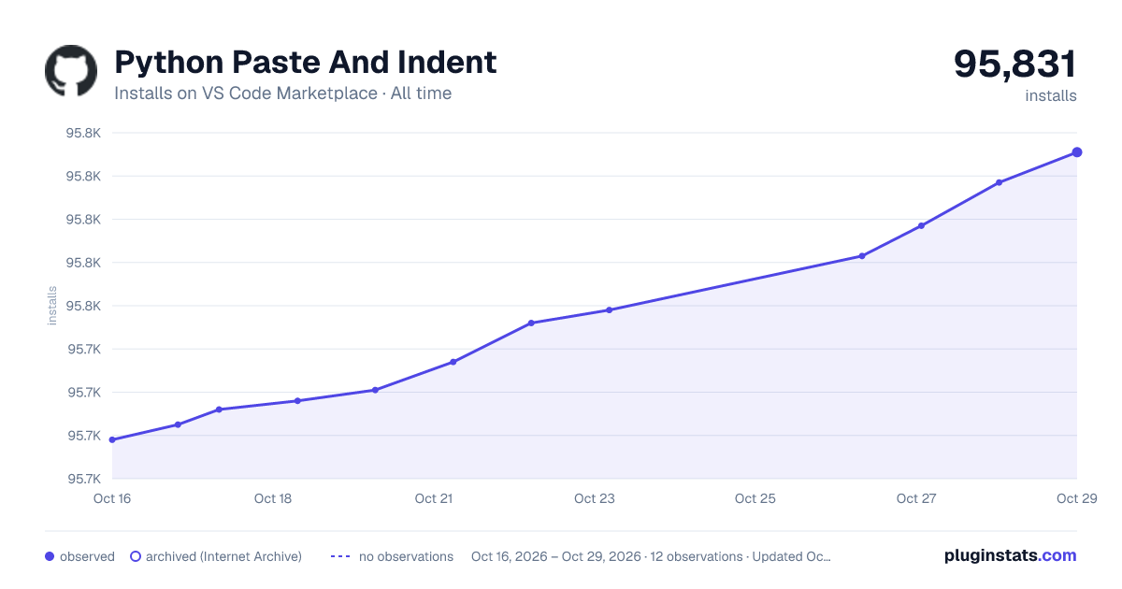
Task: Click the Oct 29 x-axis label
Action: (x=1077, y=498)
